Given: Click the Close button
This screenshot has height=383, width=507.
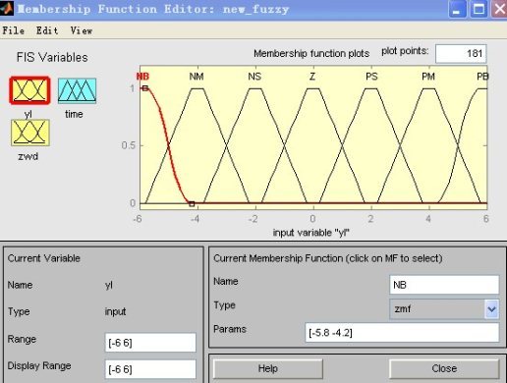Looking at the screenshot, I should pos(444,368).
